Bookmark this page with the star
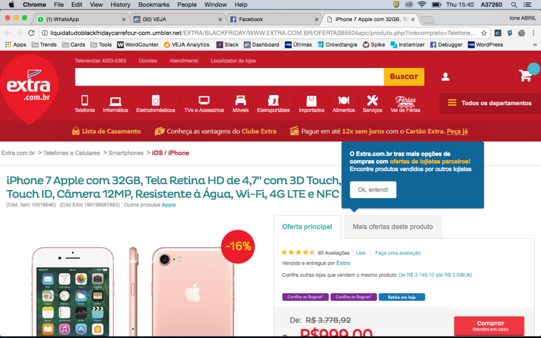Image resolution: width=541 pixels, height=338 pixels. 484,33
